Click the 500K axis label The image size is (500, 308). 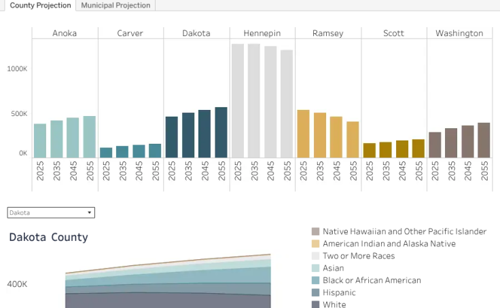tap(19, 114)
